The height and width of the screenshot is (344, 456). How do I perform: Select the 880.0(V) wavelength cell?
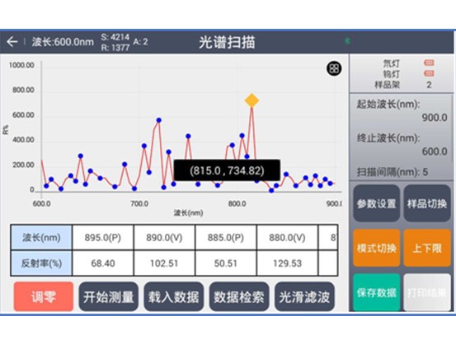point(287,238)
